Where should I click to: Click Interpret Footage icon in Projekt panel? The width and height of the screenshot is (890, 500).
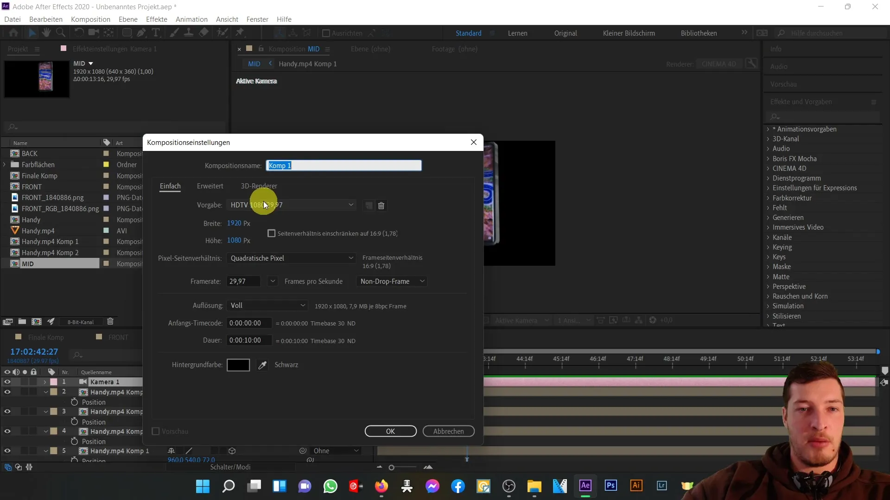[x=7, y=322]
